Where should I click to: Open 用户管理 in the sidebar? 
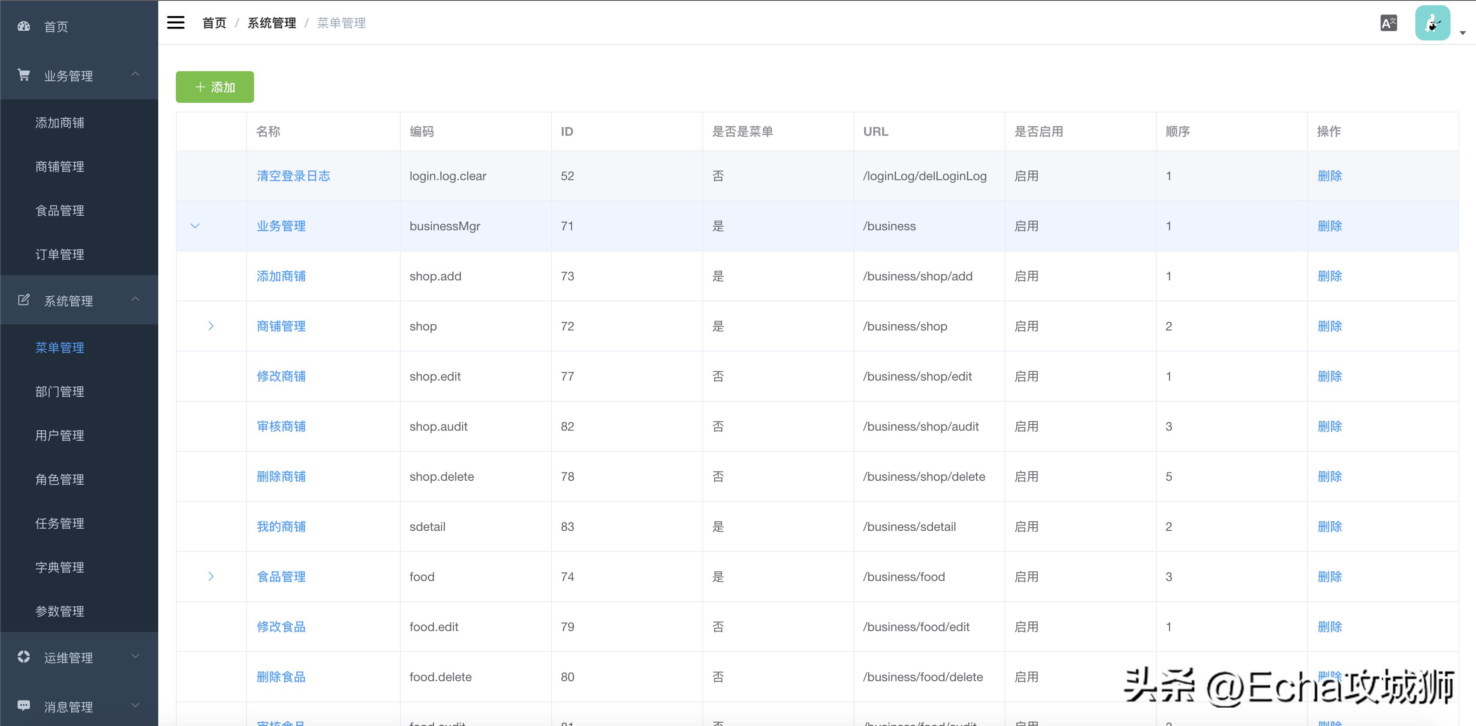60,436
